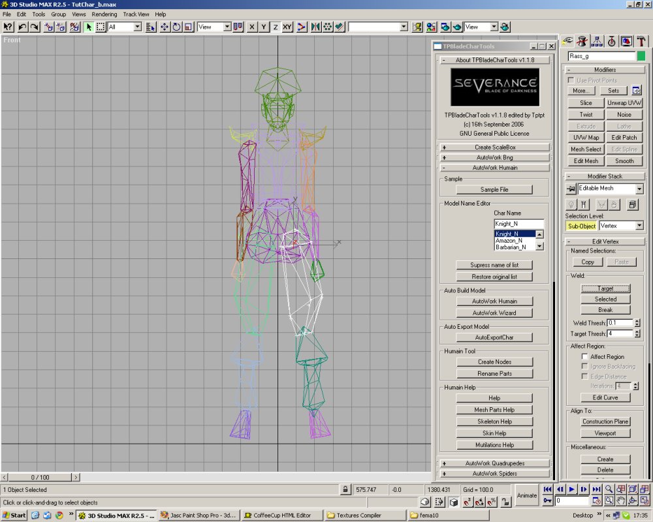
Task: Expand the Create ScaleBox rollout
Action: (495, 147)
